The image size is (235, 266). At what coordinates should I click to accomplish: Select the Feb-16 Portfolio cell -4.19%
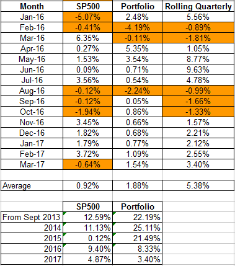click(x=137, y=27)
